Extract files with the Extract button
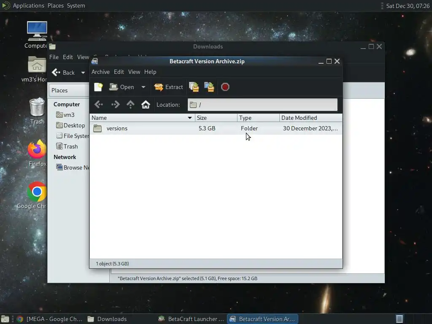The height and width of the screenshot is (324, 432). coord(169,87)
